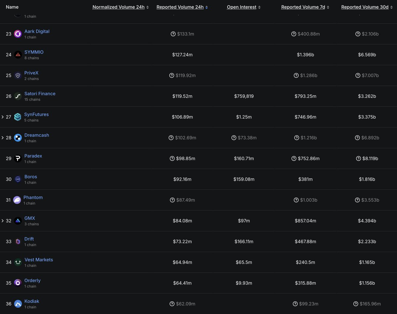Viewport: 397px width, 314px height.
Task: Click help icon beside Dreamcash $102.69m volume
Action: tap(171, 138)
